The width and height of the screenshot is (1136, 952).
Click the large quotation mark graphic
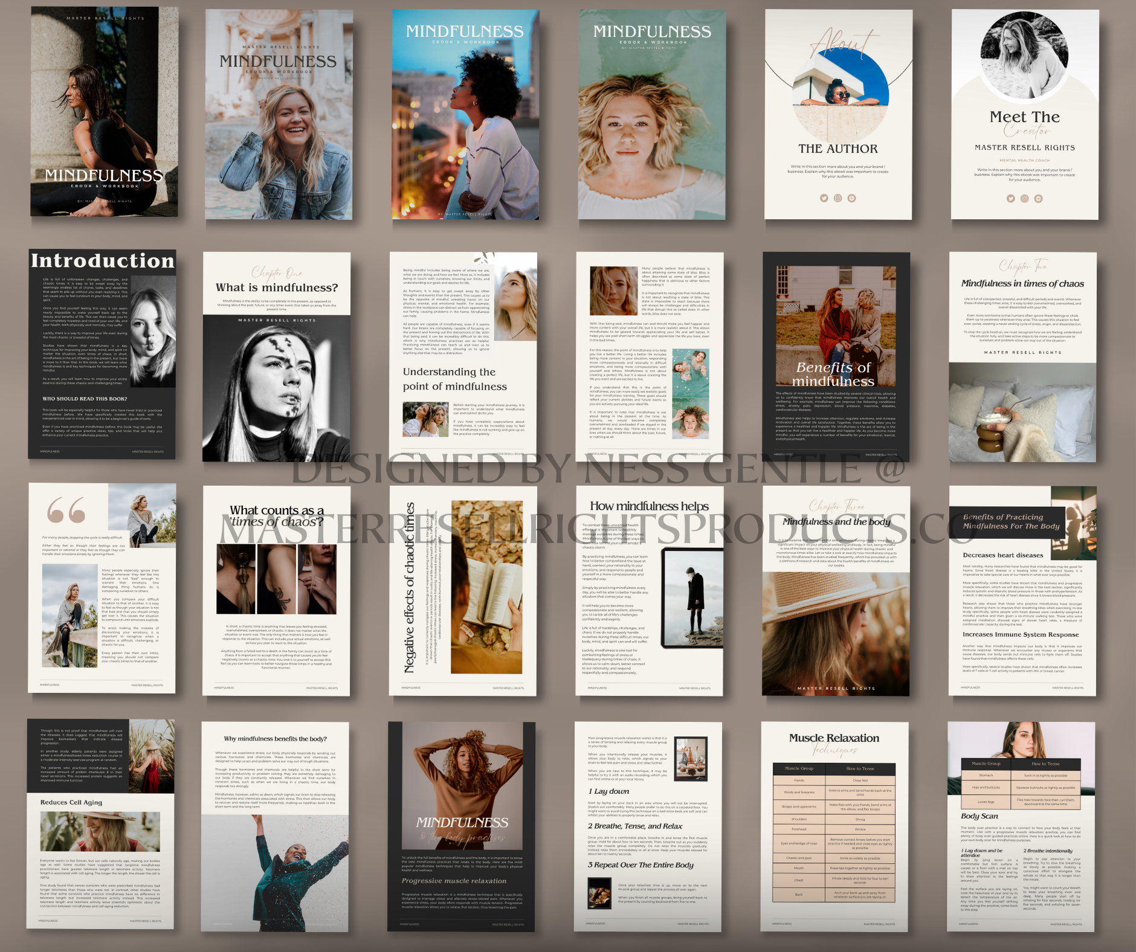point(66,510)
